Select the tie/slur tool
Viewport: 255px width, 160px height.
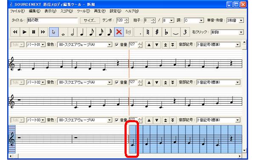[176, 32]
